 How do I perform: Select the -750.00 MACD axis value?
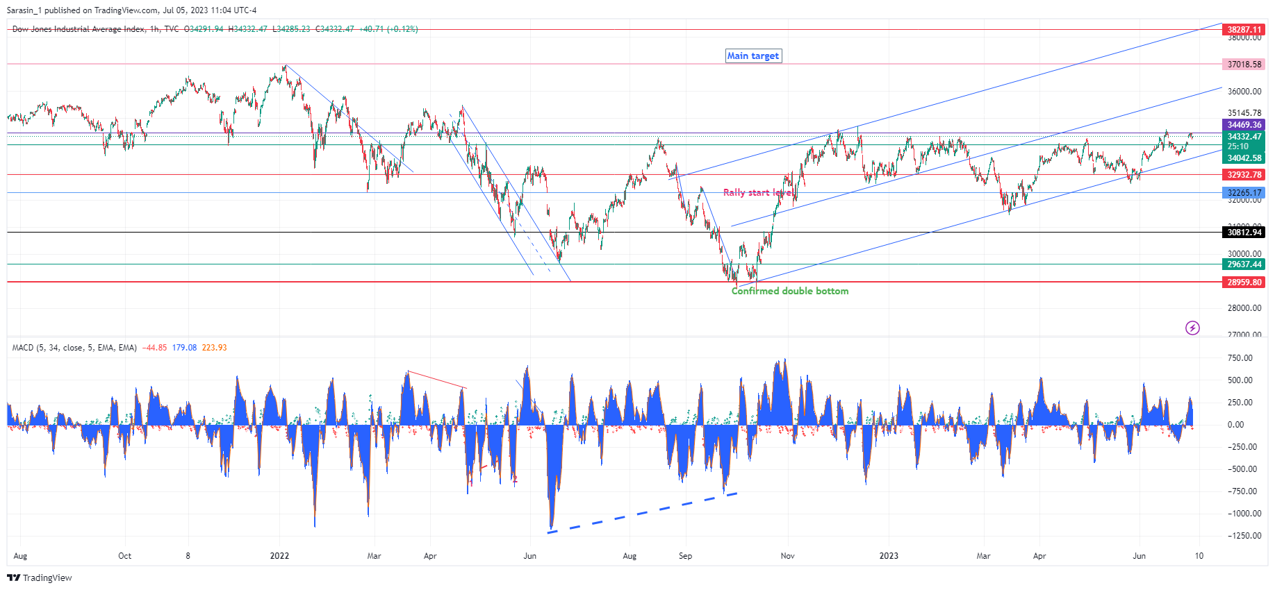click(1242, 491)
